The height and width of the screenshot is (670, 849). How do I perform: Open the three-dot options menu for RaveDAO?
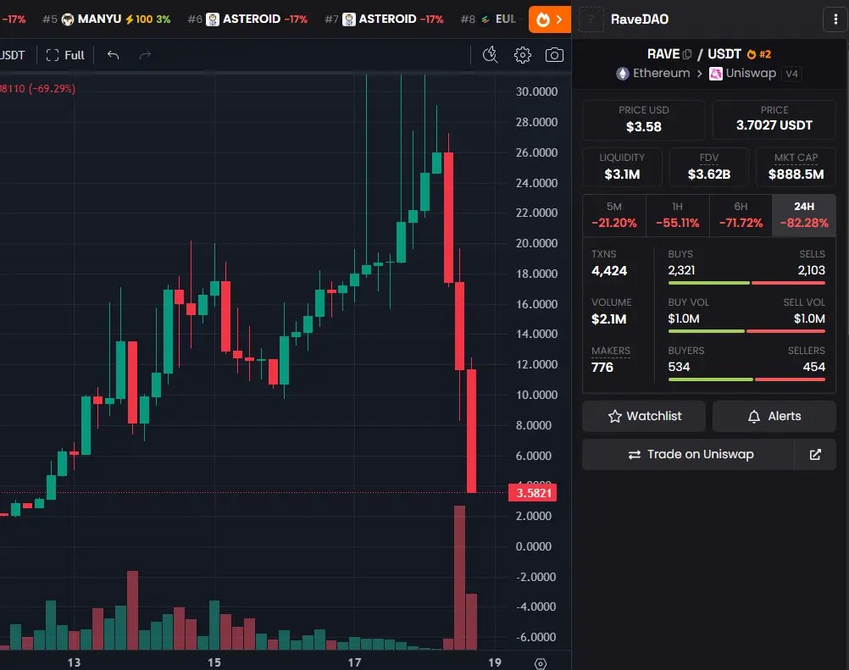click(835, 19)
